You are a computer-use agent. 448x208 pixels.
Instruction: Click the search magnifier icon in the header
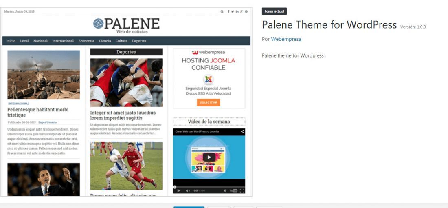coord(222,12)
